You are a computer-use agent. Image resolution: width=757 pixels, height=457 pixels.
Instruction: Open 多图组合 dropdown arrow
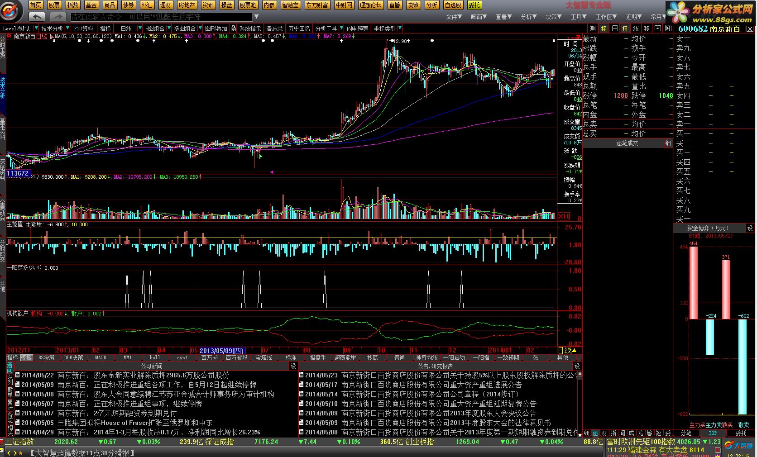[x=199, y=29]
